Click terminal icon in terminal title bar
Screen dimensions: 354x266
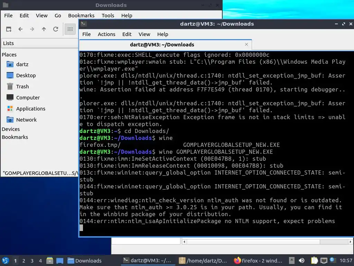coord(84,24)
